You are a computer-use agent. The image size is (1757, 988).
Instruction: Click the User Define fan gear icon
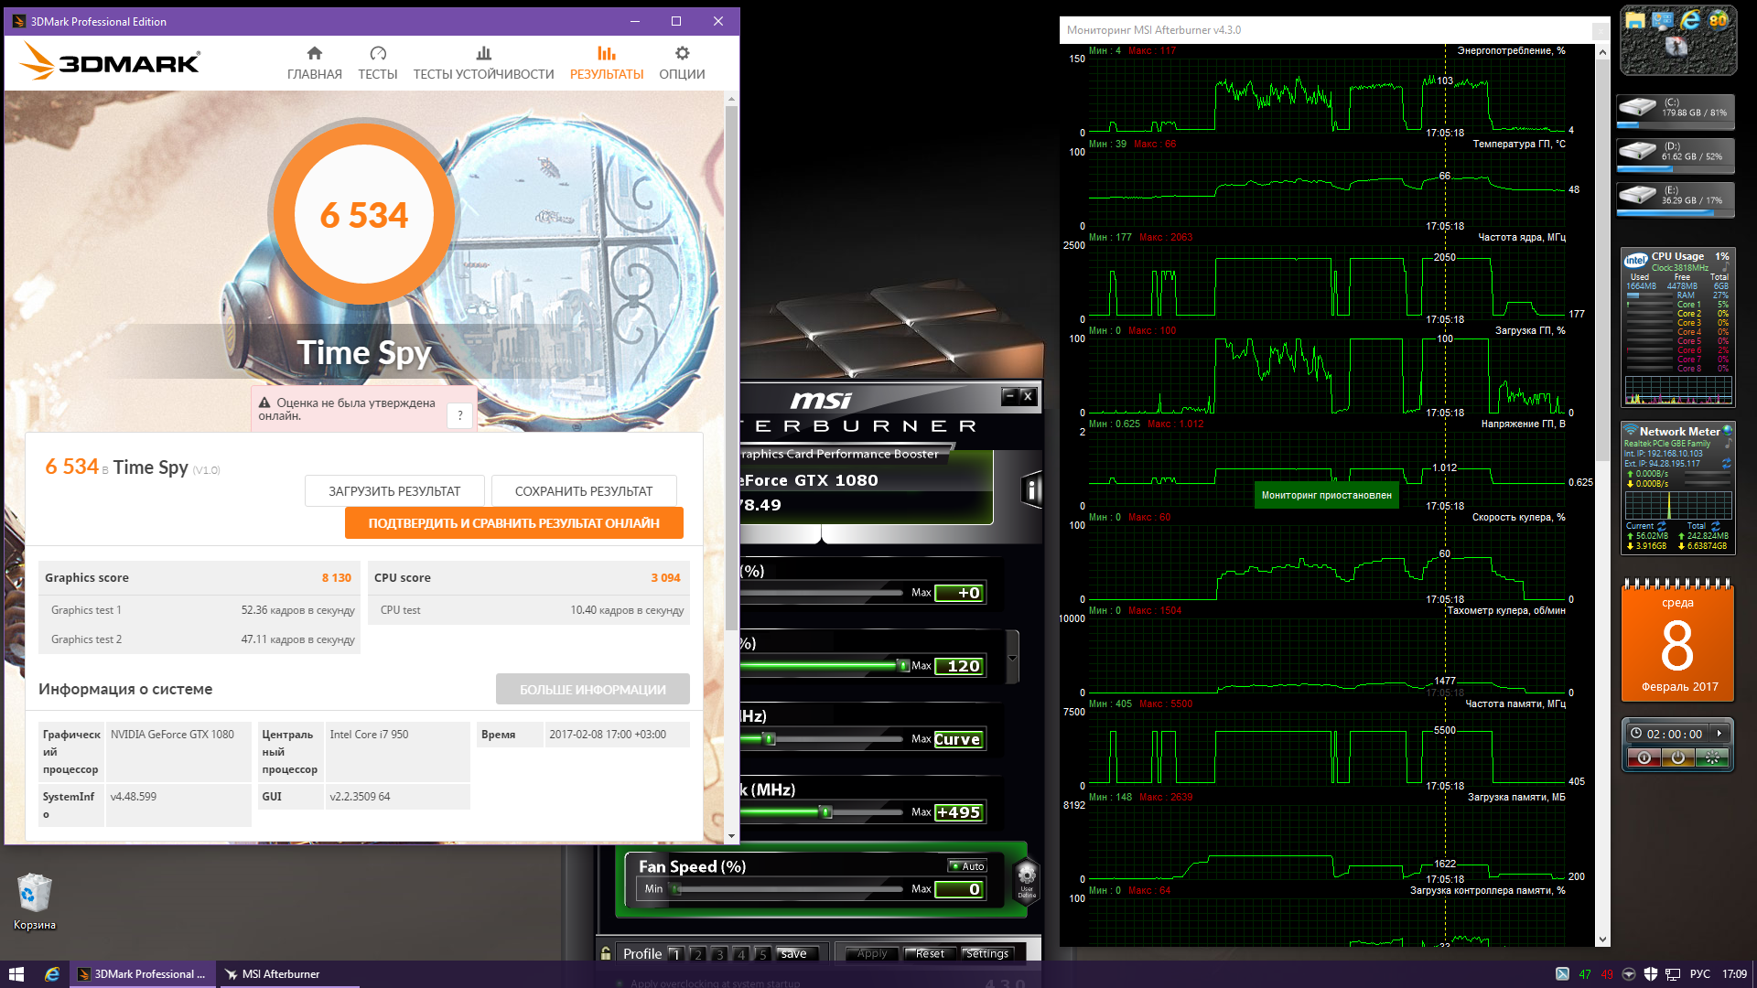tap(1027, 877)
